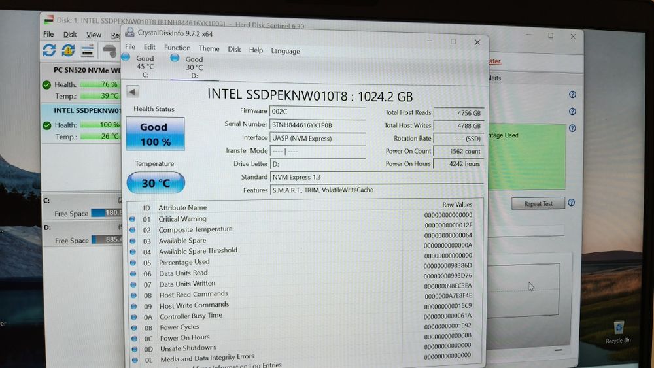Click green check icon for PC SN520 health
The image size is (654, 368).
click(46, 84)
